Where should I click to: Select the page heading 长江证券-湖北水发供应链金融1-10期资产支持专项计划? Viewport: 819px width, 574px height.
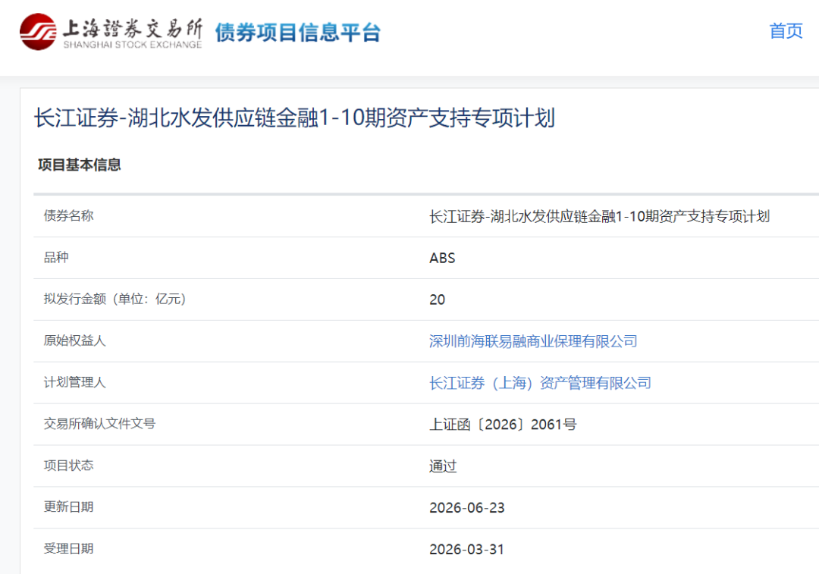click(x=294, y=118)
